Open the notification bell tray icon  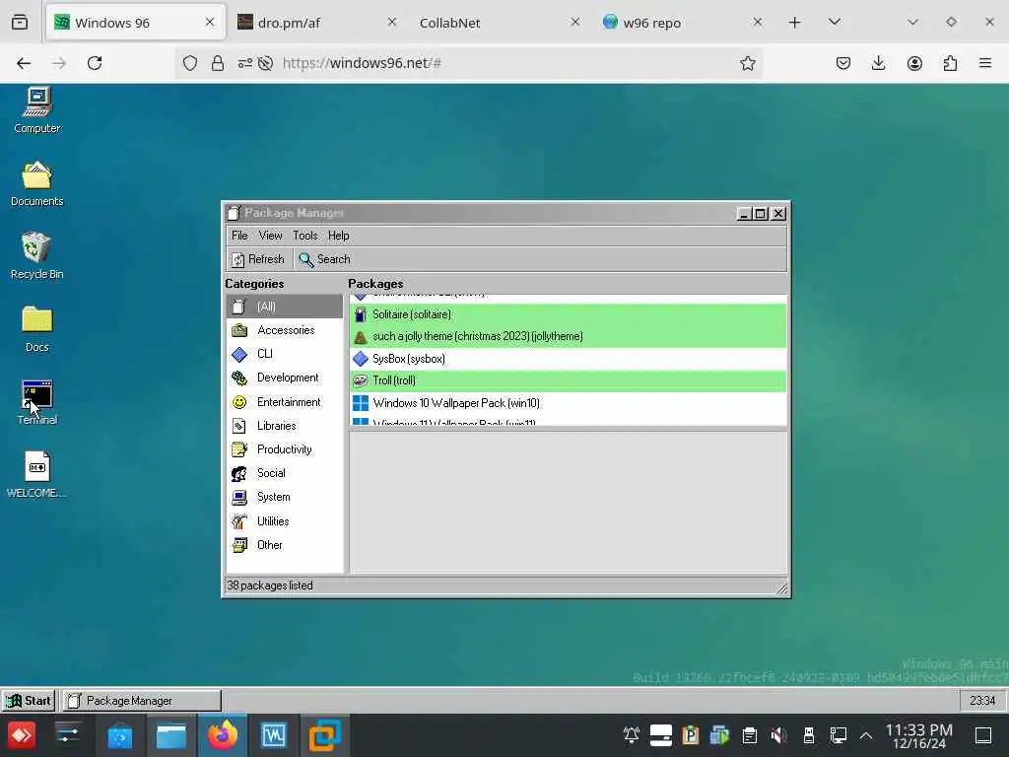tap(632, 735)
